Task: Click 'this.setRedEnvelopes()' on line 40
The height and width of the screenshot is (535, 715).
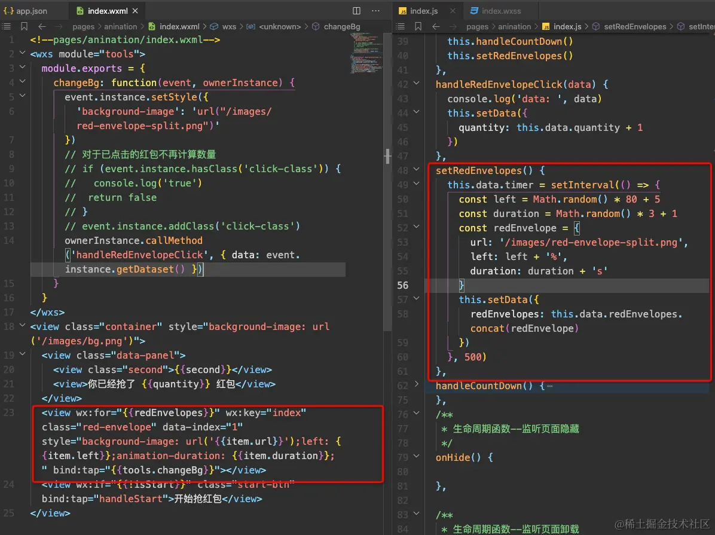Action: click(510, 56)
